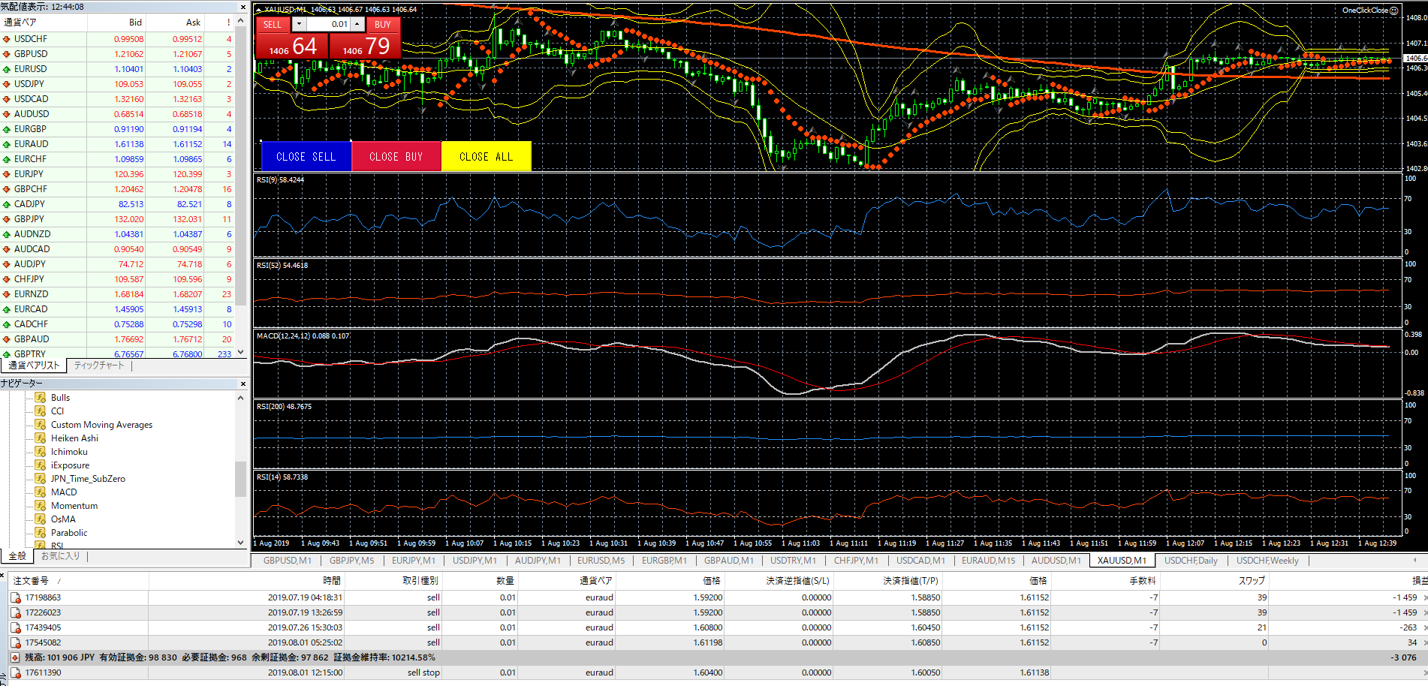Open the USDCHF,Daily chart tab
The image size is (1428, 686).
click(x=1191, y=561)
